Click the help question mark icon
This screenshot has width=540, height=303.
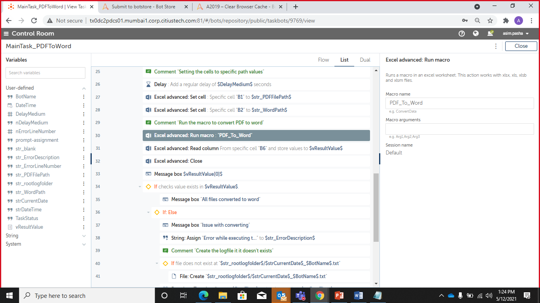click(461, 34)
